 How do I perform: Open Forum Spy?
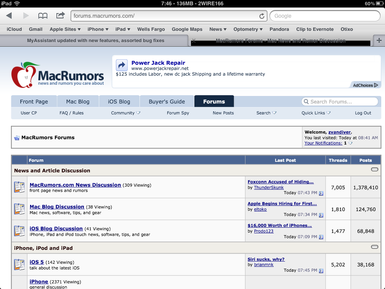[178, 113]
